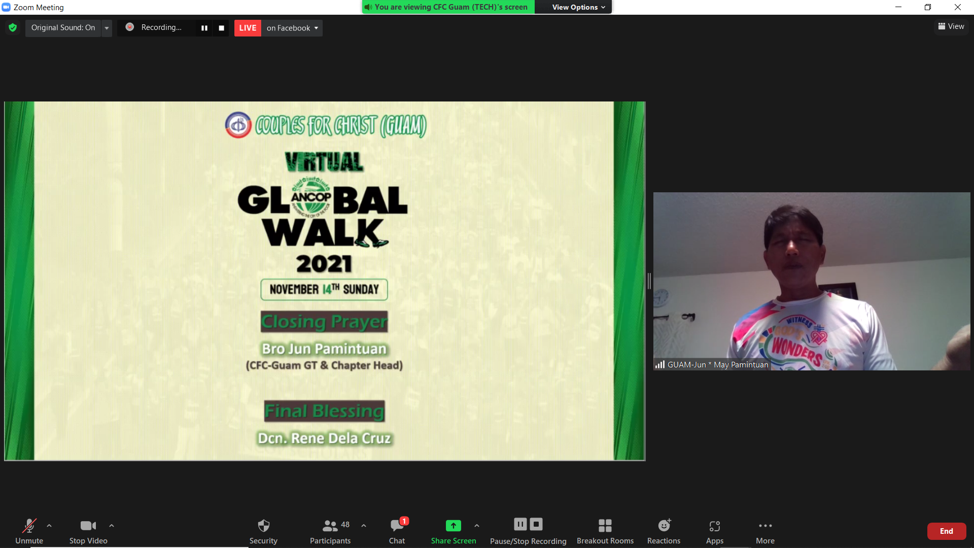
Task: Stop the recording from the top bar
Action: pyautogui.click(x=221, y=28)
